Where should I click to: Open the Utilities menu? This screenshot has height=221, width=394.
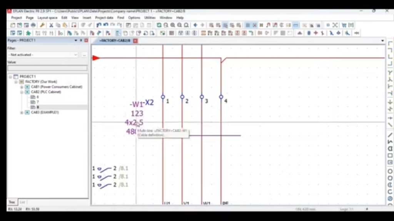click(150, 18)
